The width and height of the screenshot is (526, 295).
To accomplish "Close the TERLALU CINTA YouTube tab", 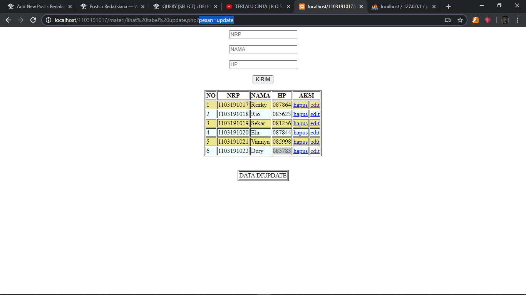I will click(288, 7).
